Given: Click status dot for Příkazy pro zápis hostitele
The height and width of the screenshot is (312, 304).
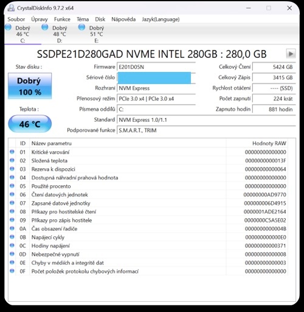Looking at the screenshot, I should 12,220.
